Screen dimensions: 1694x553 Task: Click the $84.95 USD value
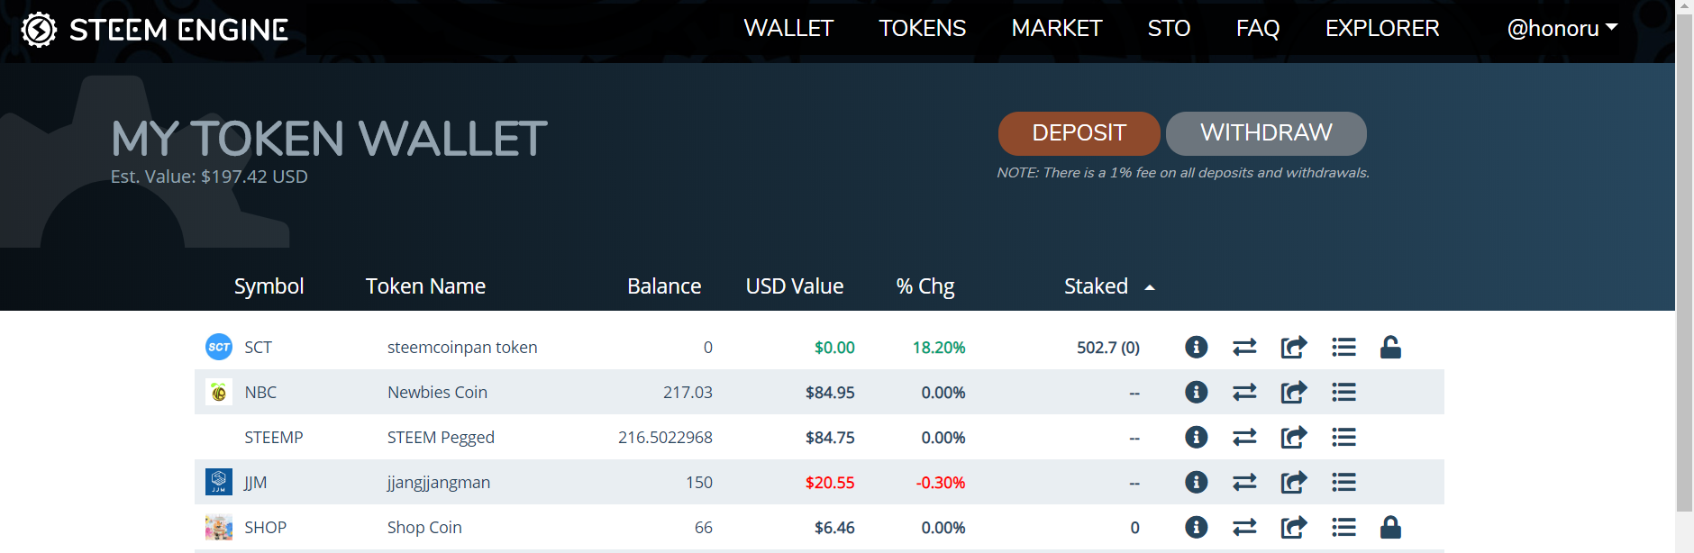tap(830, 393)
